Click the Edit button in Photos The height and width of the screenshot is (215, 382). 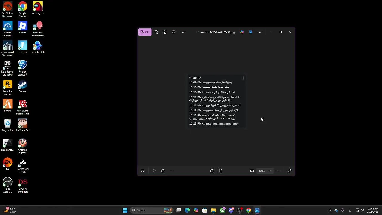coord(145,32)
